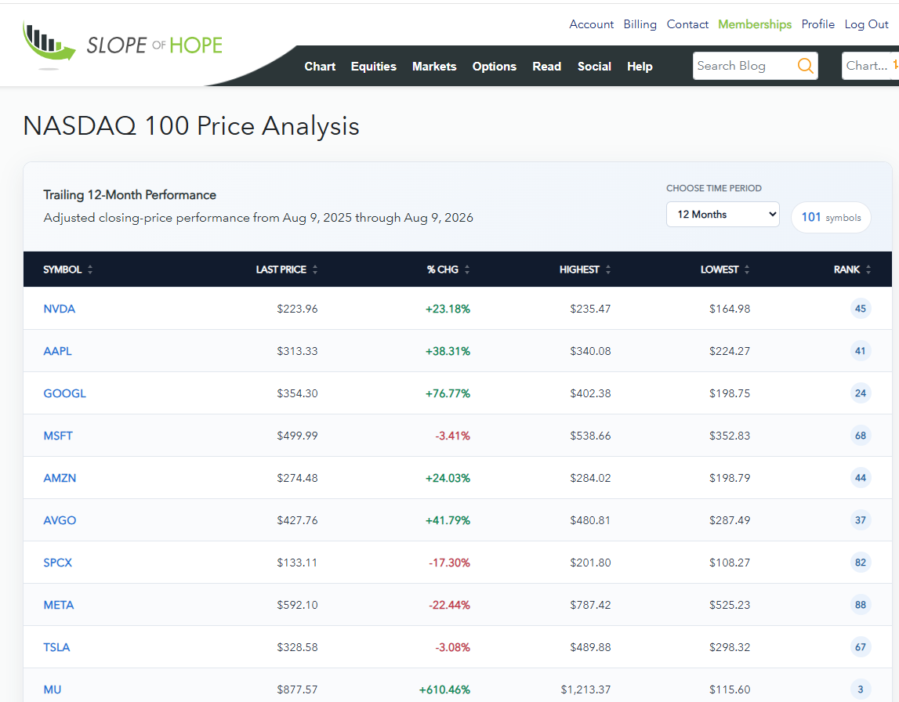The width and height of the screenshot is (899, 702).
Task: Open the GOOGL symbol link
Action: tap(64, 393)
